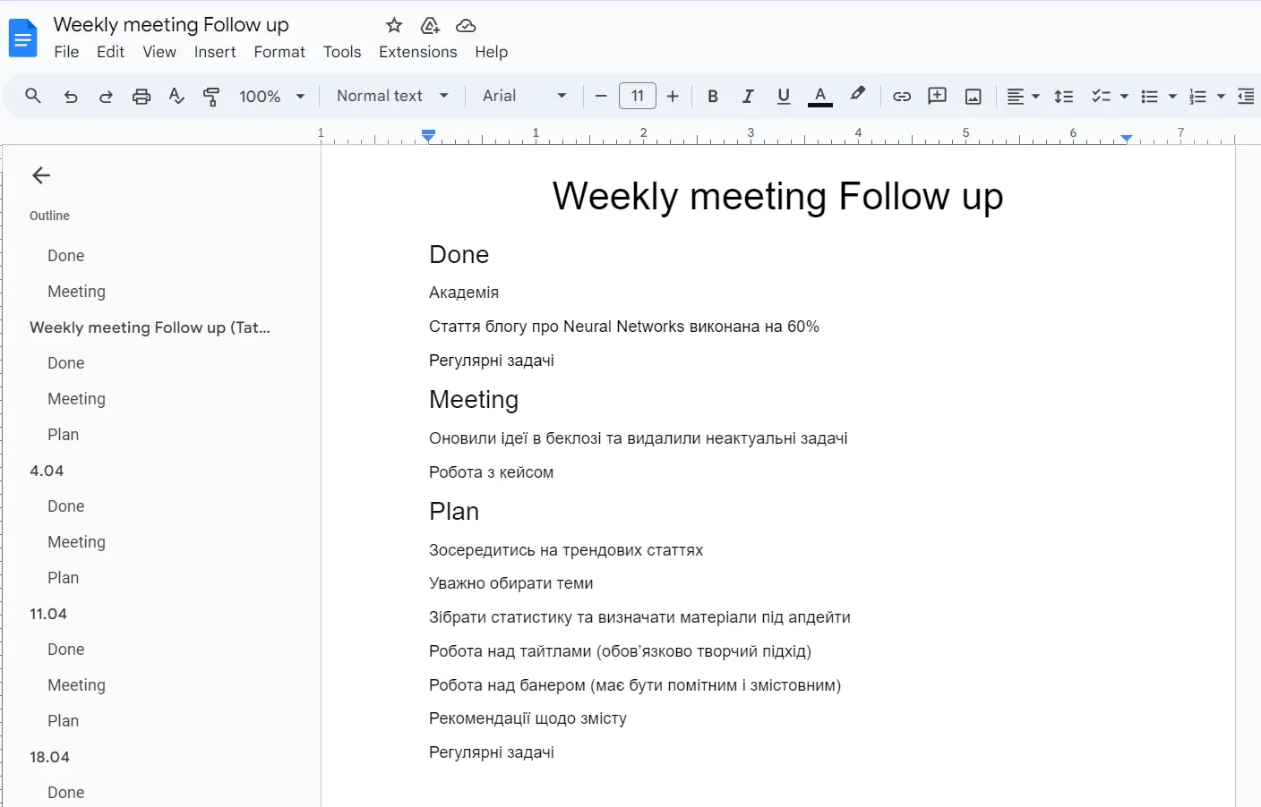
Task: Click the font size field
Action: tap(638, 96)
